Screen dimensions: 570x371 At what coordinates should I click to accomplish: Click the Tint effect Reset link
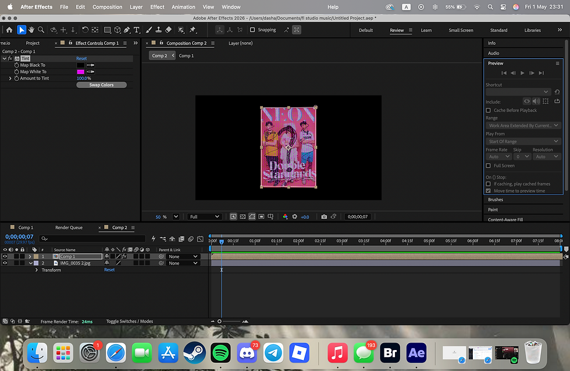click(81, 59)
